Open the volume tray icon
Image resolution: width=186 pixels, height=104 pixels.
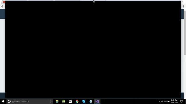[x=165, y=101]
